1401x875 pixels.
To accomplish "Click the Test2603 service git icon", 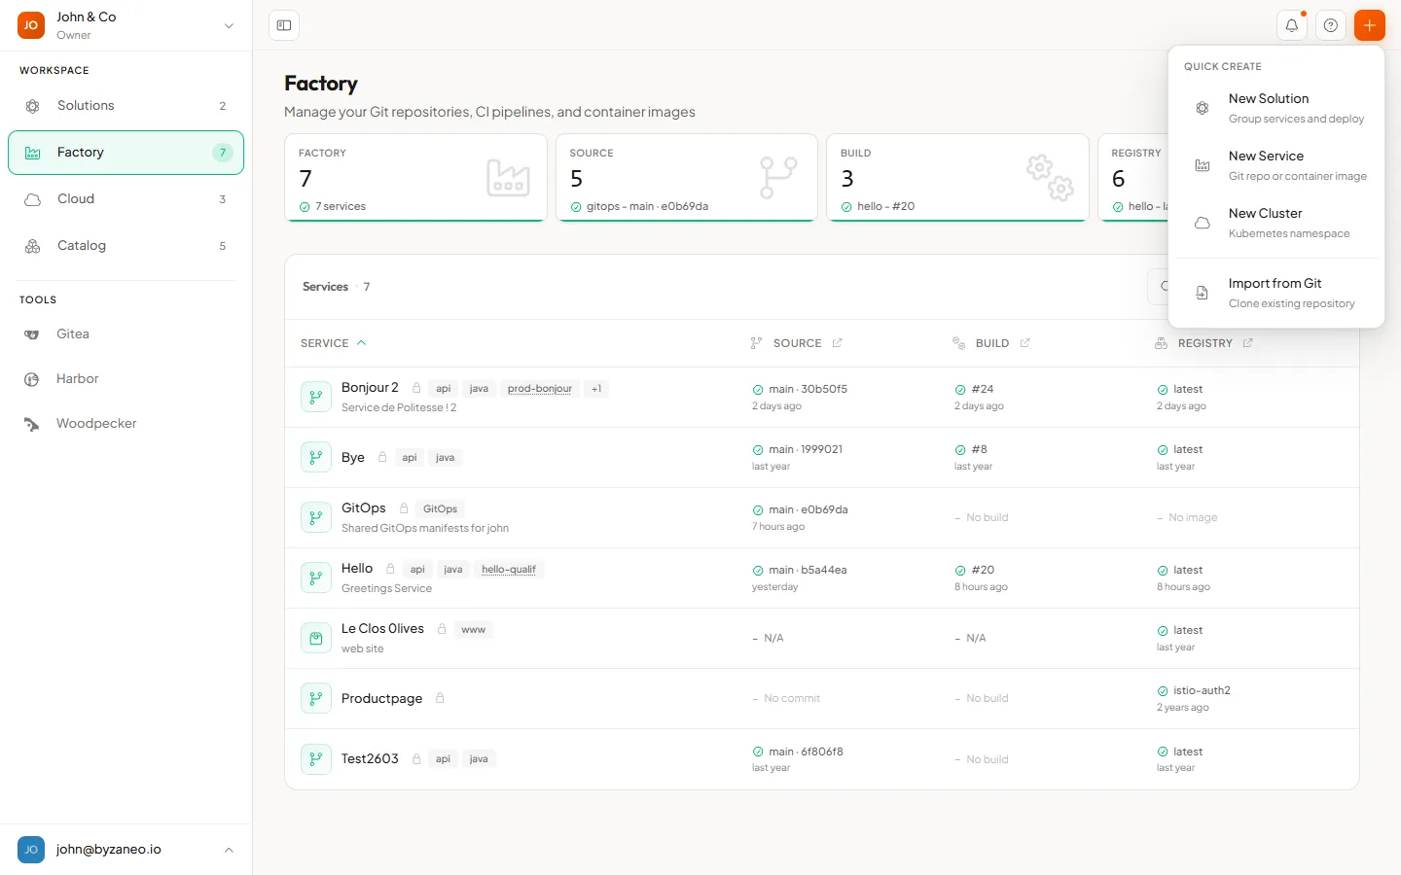I will (315, 758).
